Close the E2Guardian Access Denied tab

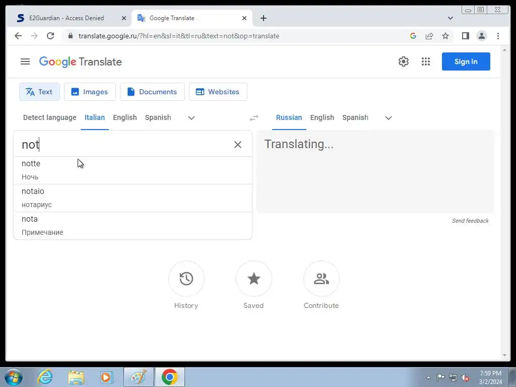(x=124, y=18)
